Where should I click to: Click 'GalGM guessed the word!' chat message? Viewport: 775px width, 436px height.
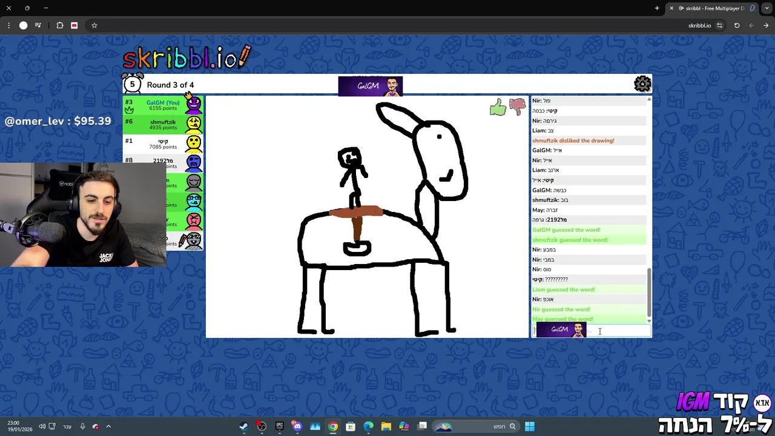pyautogui.click(x=566, y=230)
